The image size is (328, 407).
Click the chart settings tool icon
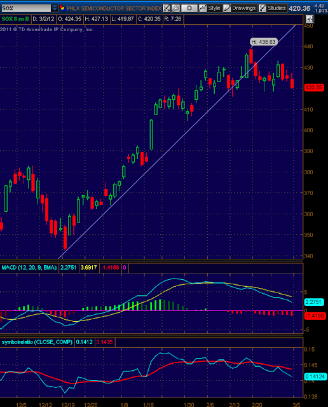coord(167,8)
